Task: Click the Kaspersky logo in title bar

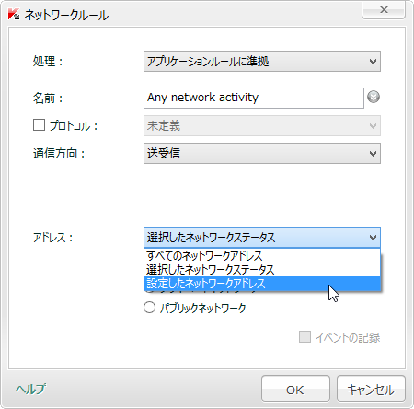Action: [14, 14]
